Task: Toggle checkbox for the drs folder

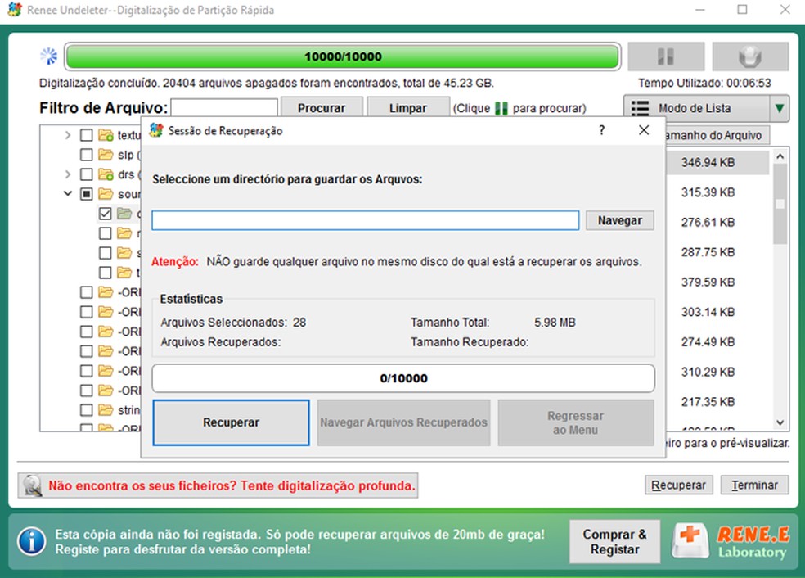Action: point(86,174)
